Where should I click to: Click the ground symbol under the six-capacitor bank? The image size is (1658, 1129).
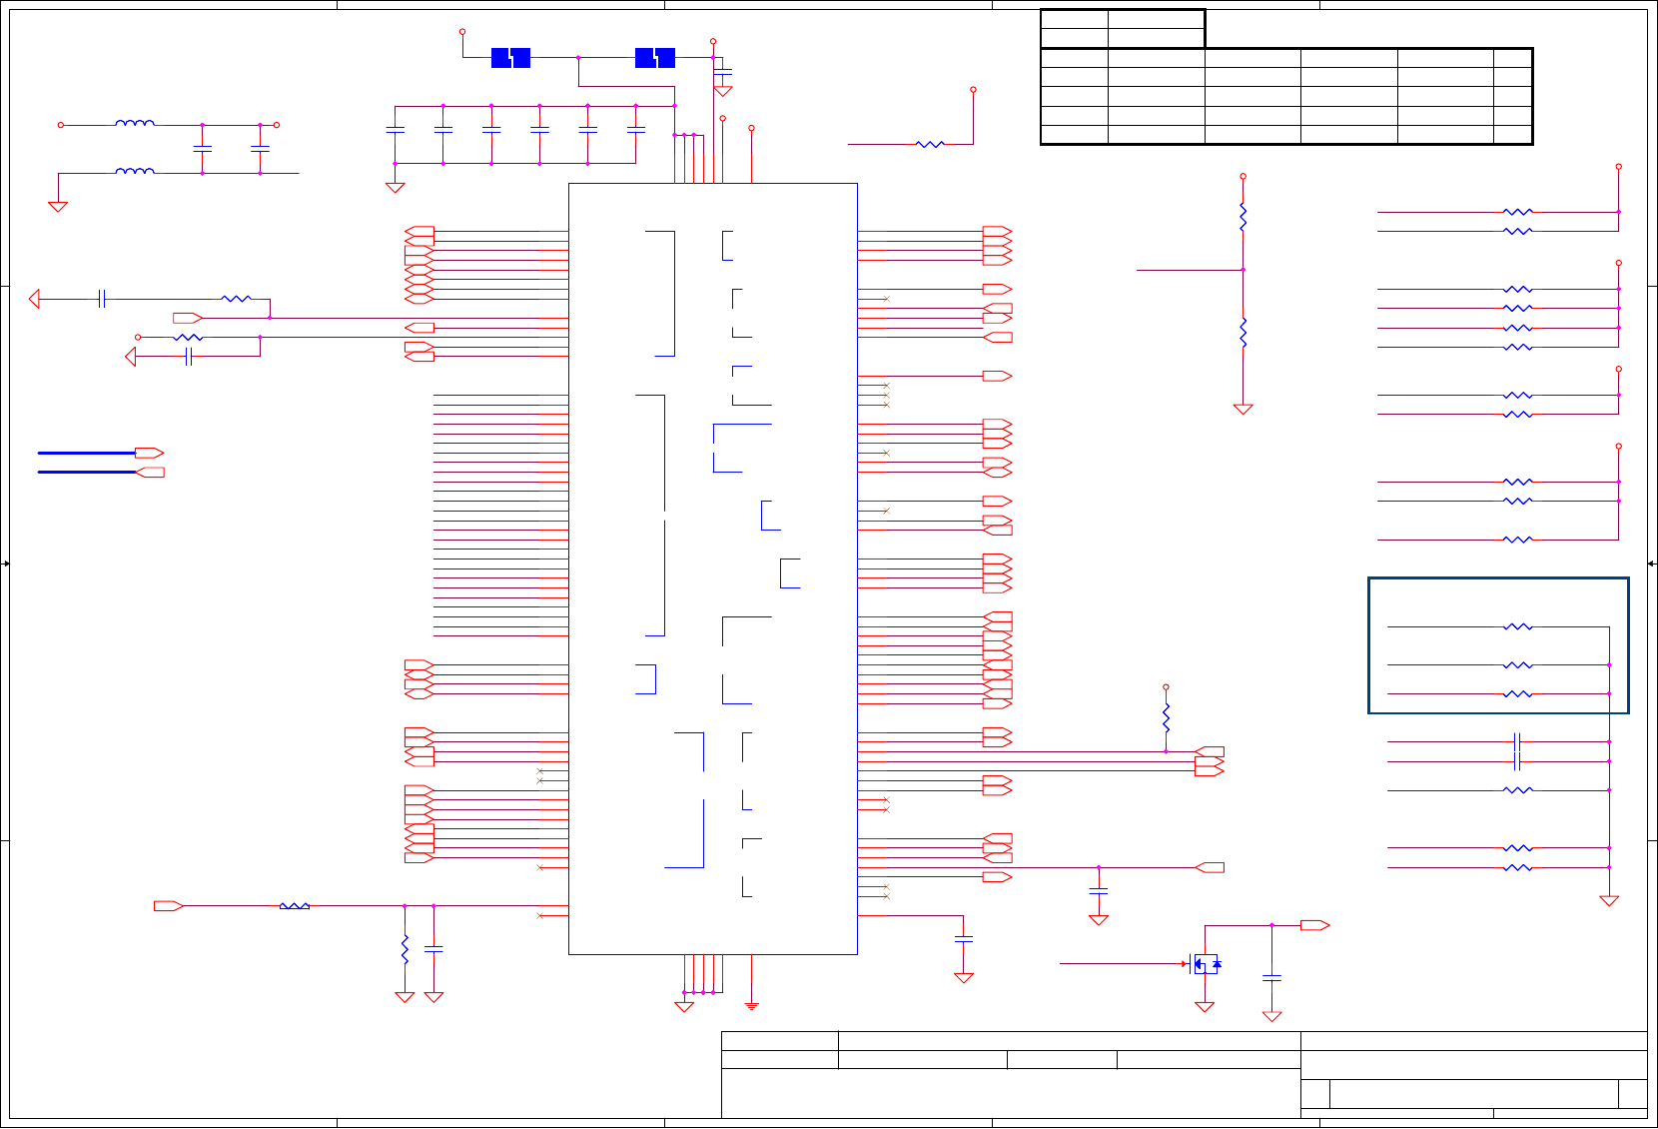[395, 187]
